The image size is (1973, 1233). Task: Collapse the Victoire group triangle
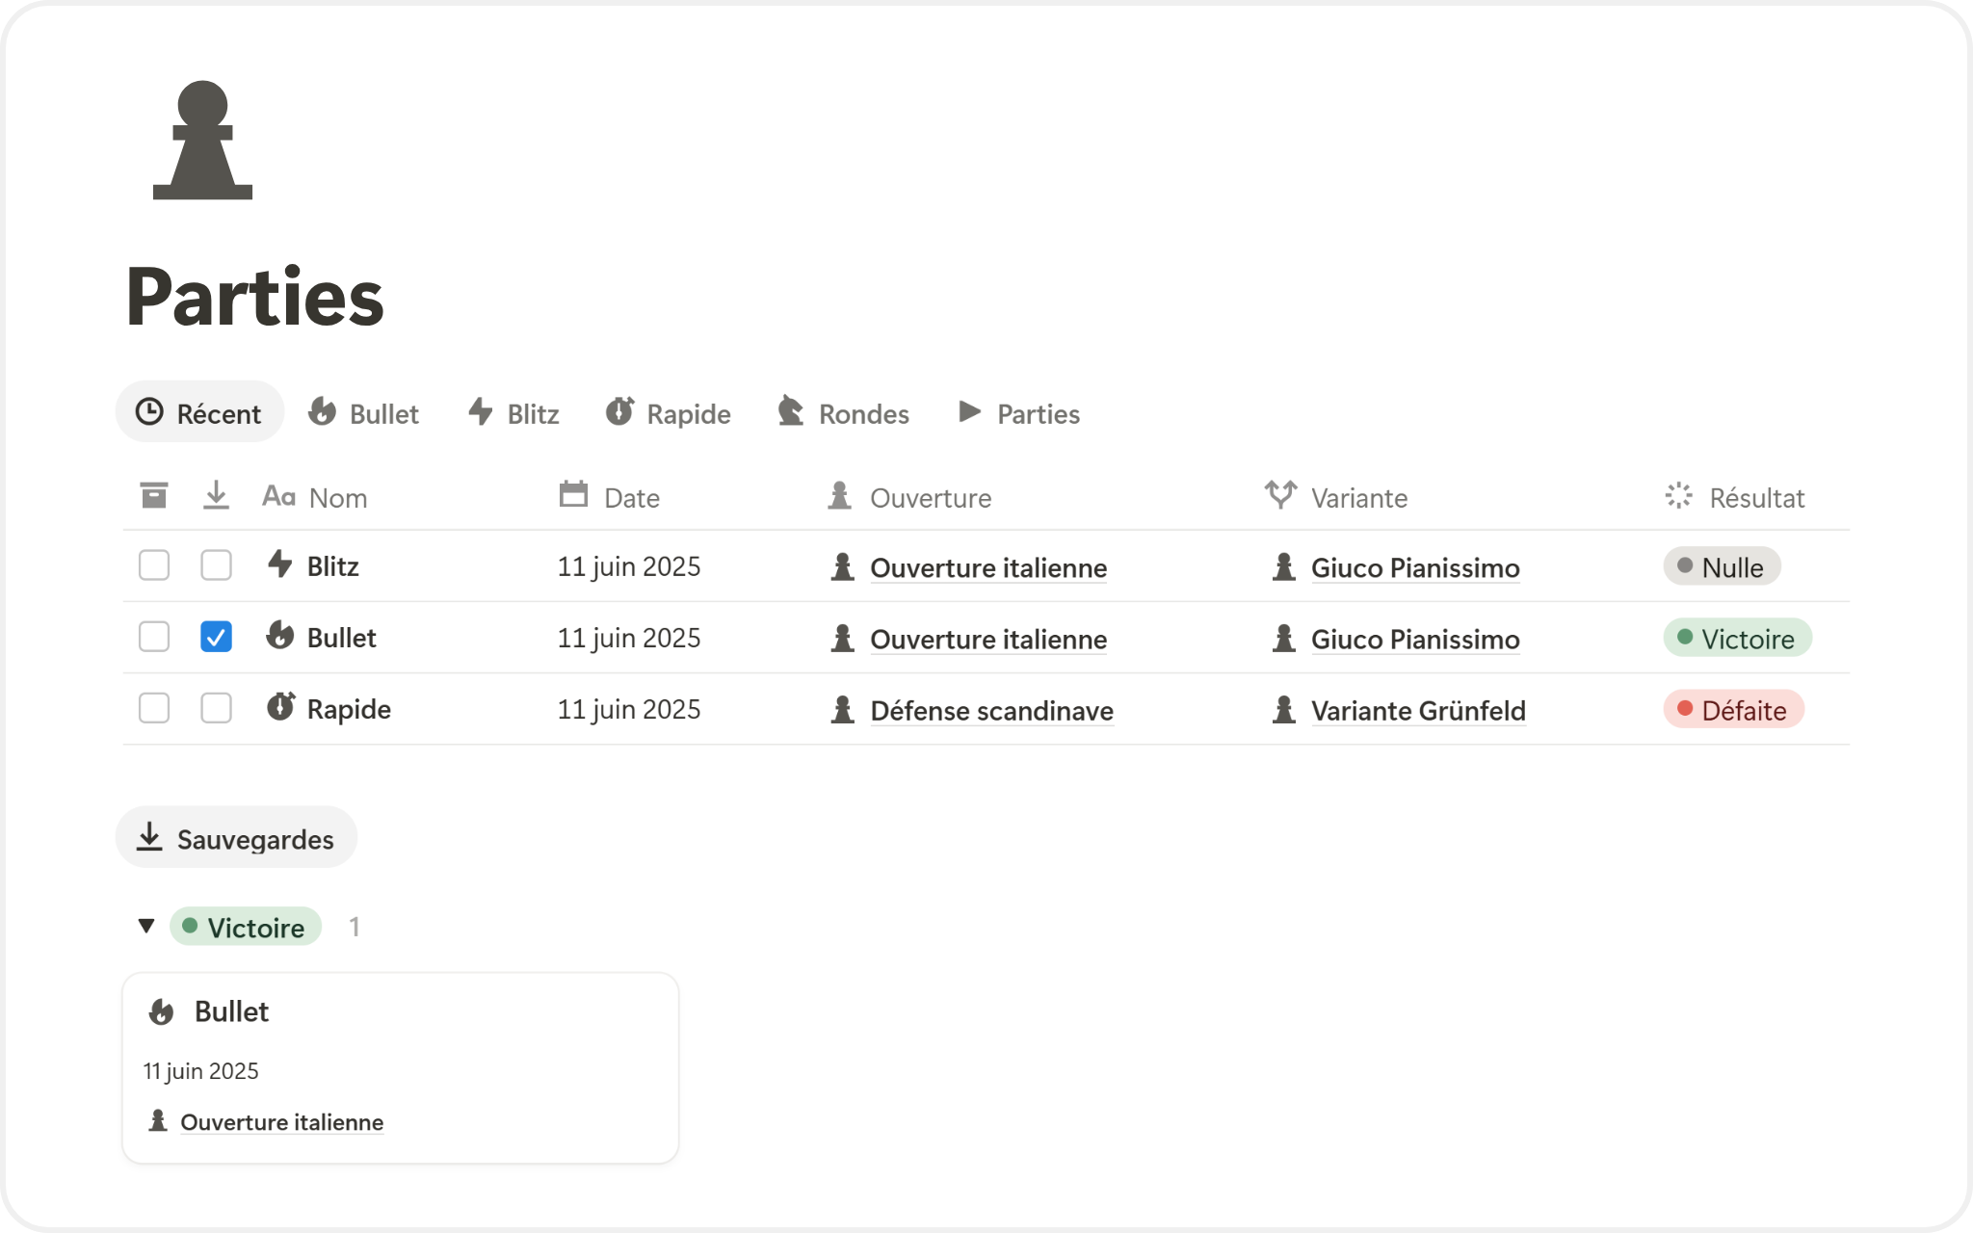[x=146, y=927]
